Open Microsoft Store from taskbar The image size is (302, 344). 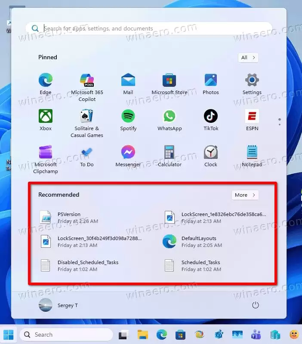(x=180, y=335)
